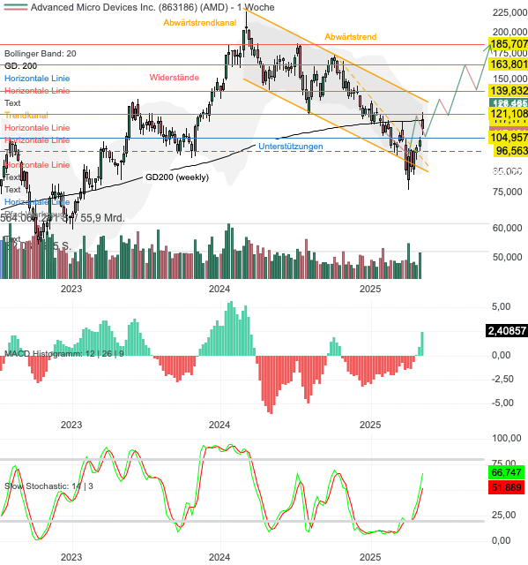Click the 25,00 stochastic axis label
Viewport: 528px width, 565px height.
coord(504,515)
